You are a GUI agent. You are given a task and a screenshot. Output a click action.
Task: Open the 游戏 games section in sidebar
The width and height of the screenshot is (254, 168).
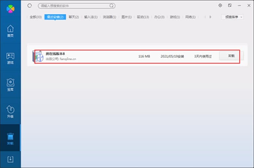pos(10,58)
